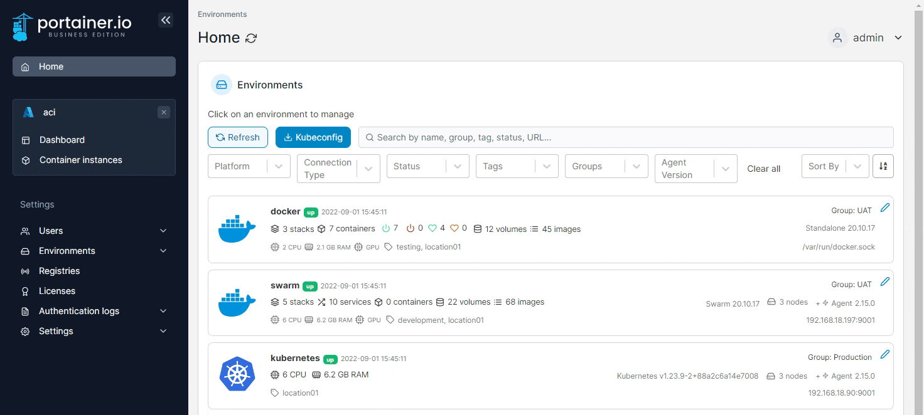Click the Refresh button

[238, 137]
